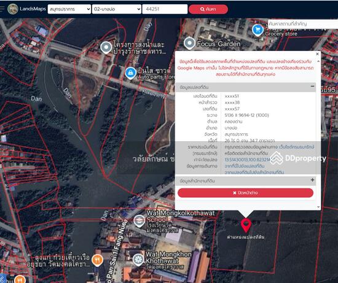
Task: Click the popup's scroll-down arrow
Action: (318, 207)
